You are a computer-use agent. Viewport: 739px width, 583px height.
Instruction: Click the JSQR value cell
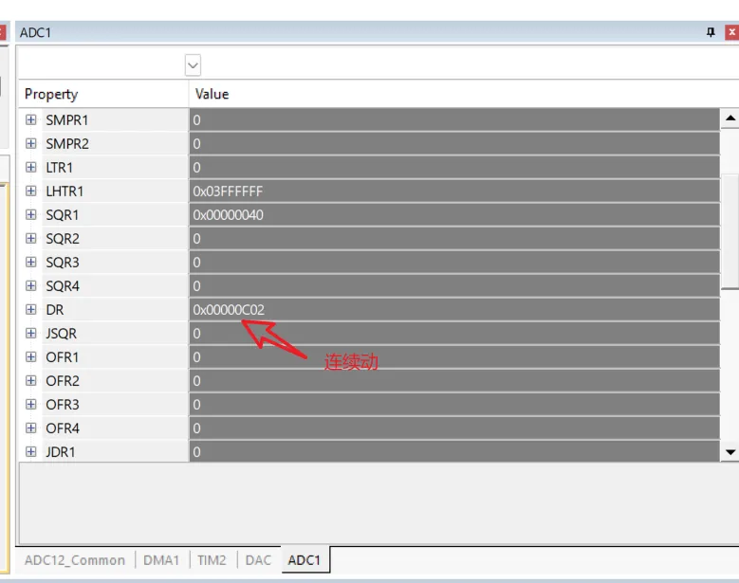454,334
